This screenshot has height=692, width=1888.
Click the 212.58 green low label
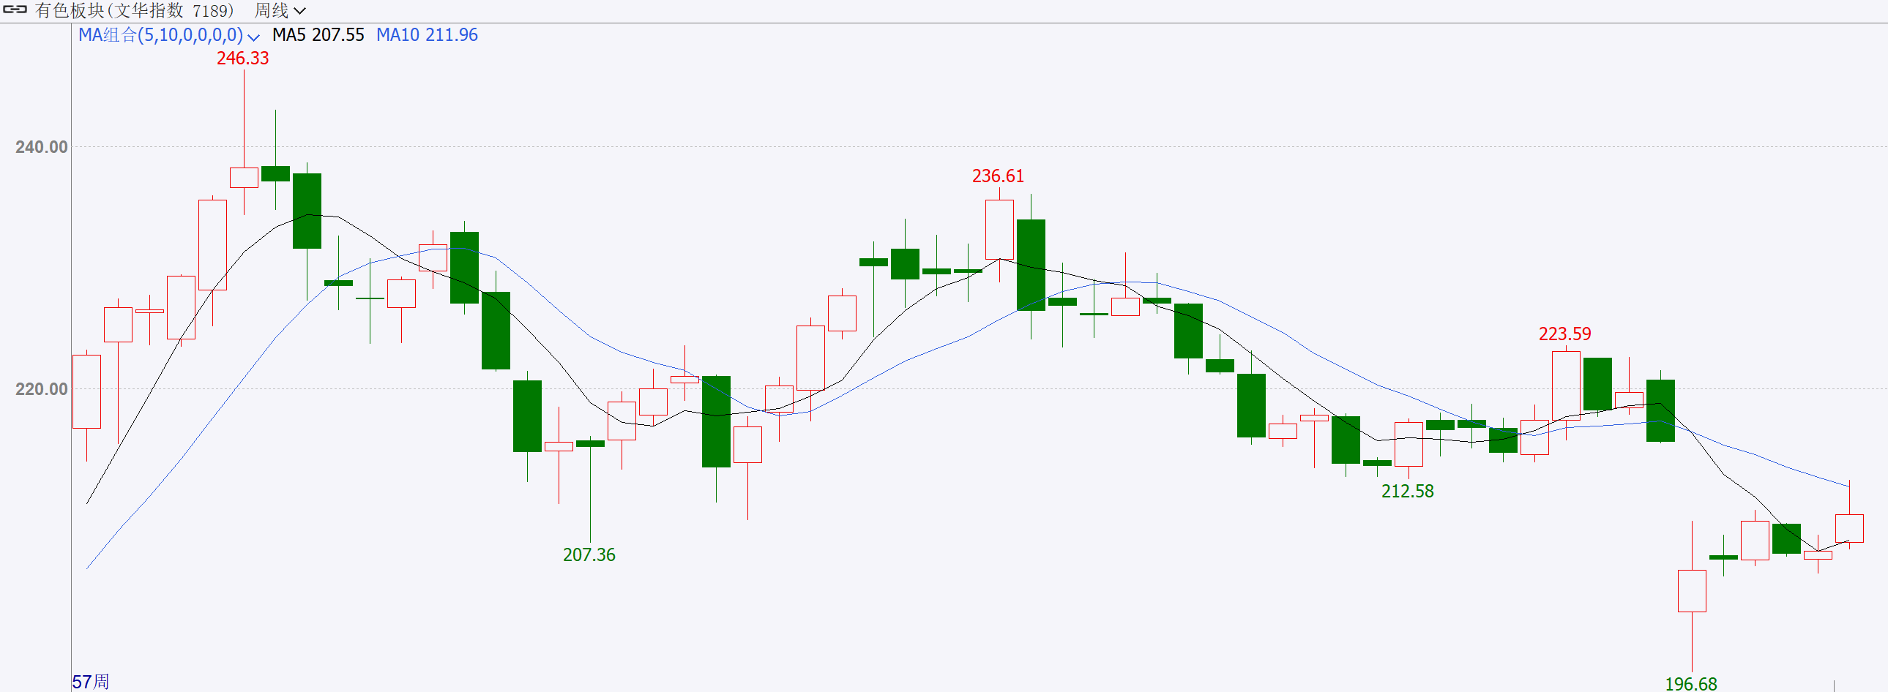[1407, 492]
